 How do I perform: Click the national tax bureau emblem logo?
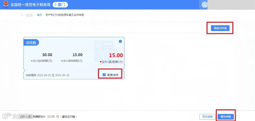click(6, 4)
